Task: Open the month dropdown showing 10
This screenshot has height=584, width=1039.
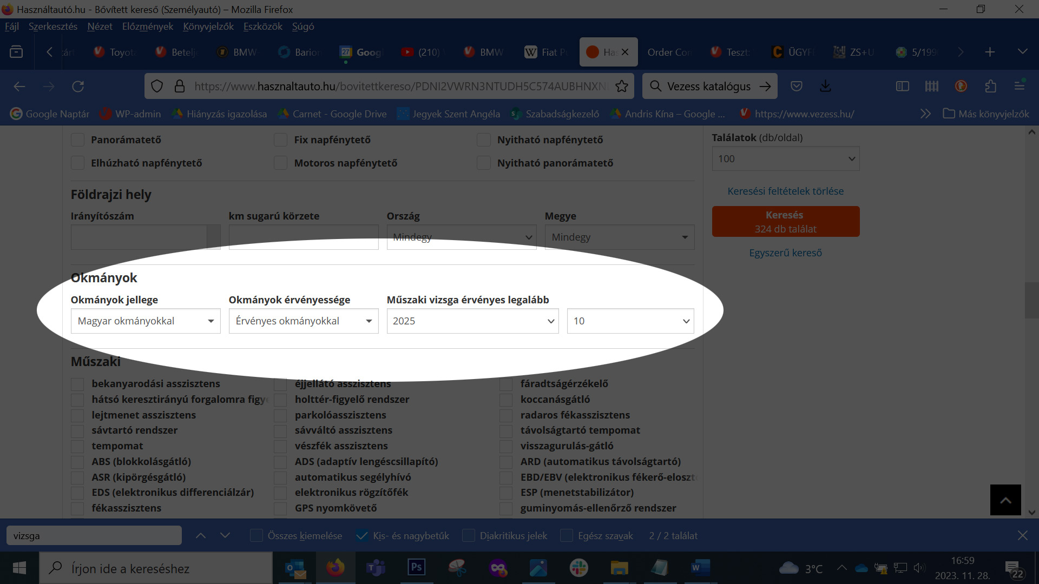Action: [630, 321]
